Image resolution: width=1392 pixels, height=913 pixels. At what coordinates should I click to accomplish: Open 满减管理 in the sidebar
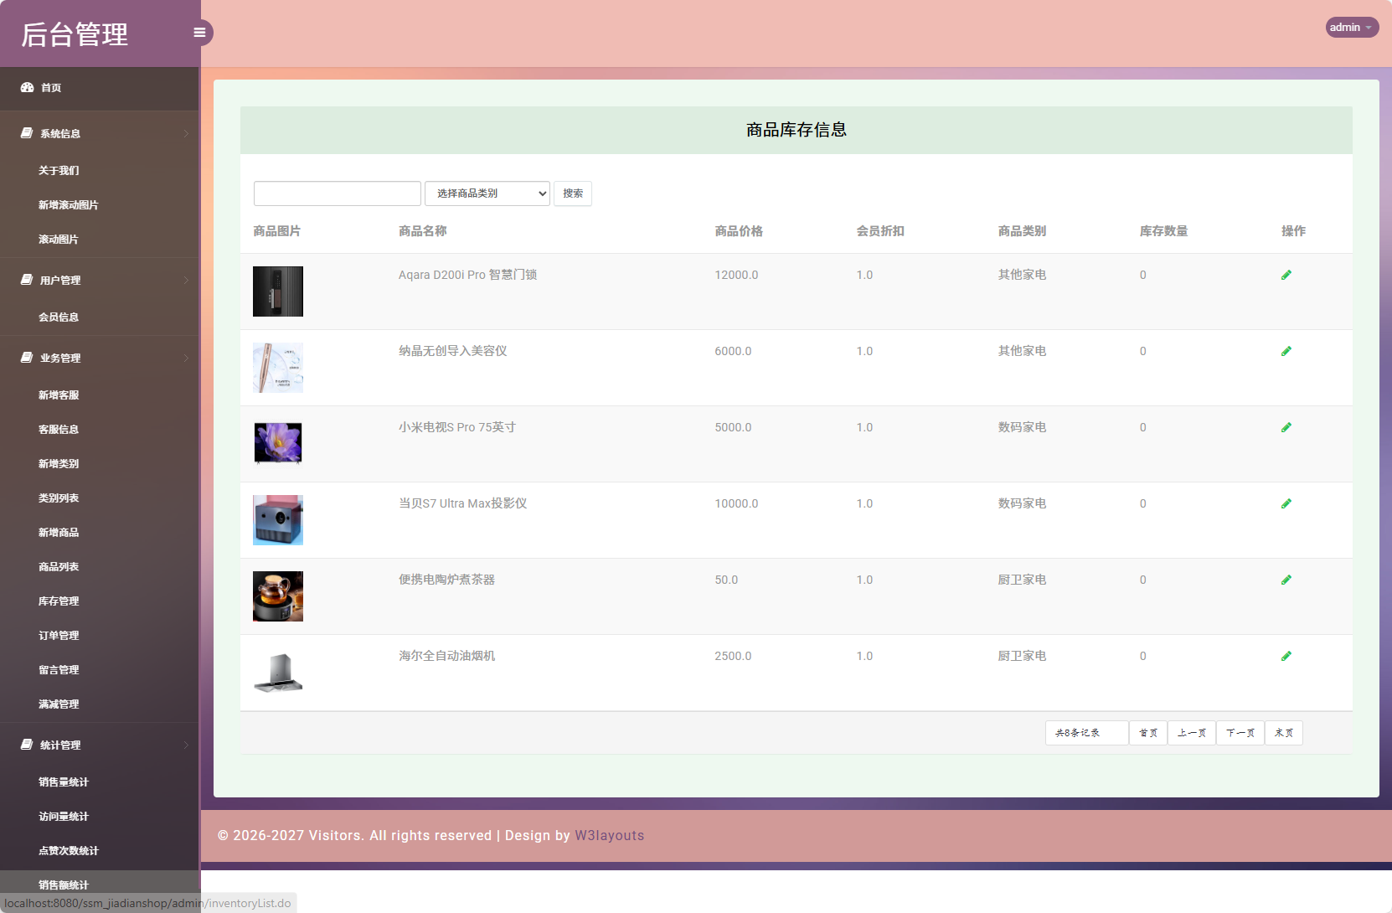click(59, 704)
